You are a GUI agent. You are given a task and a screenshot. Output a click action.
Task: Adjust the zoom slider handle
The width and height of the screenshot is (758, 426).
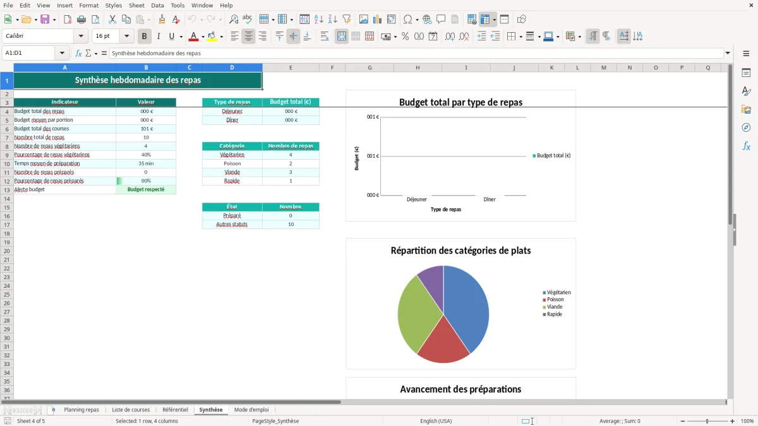point(707,421)
